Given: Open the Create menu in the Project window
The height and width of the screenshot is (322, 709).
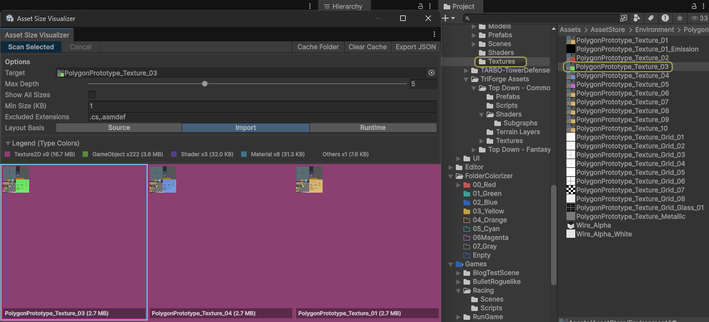Looking at the screenshot, I should [x=449, y=18].
